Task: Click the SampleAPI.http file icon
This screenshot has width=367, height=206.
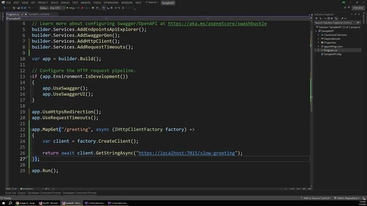Action: click(x=322, y=54)
